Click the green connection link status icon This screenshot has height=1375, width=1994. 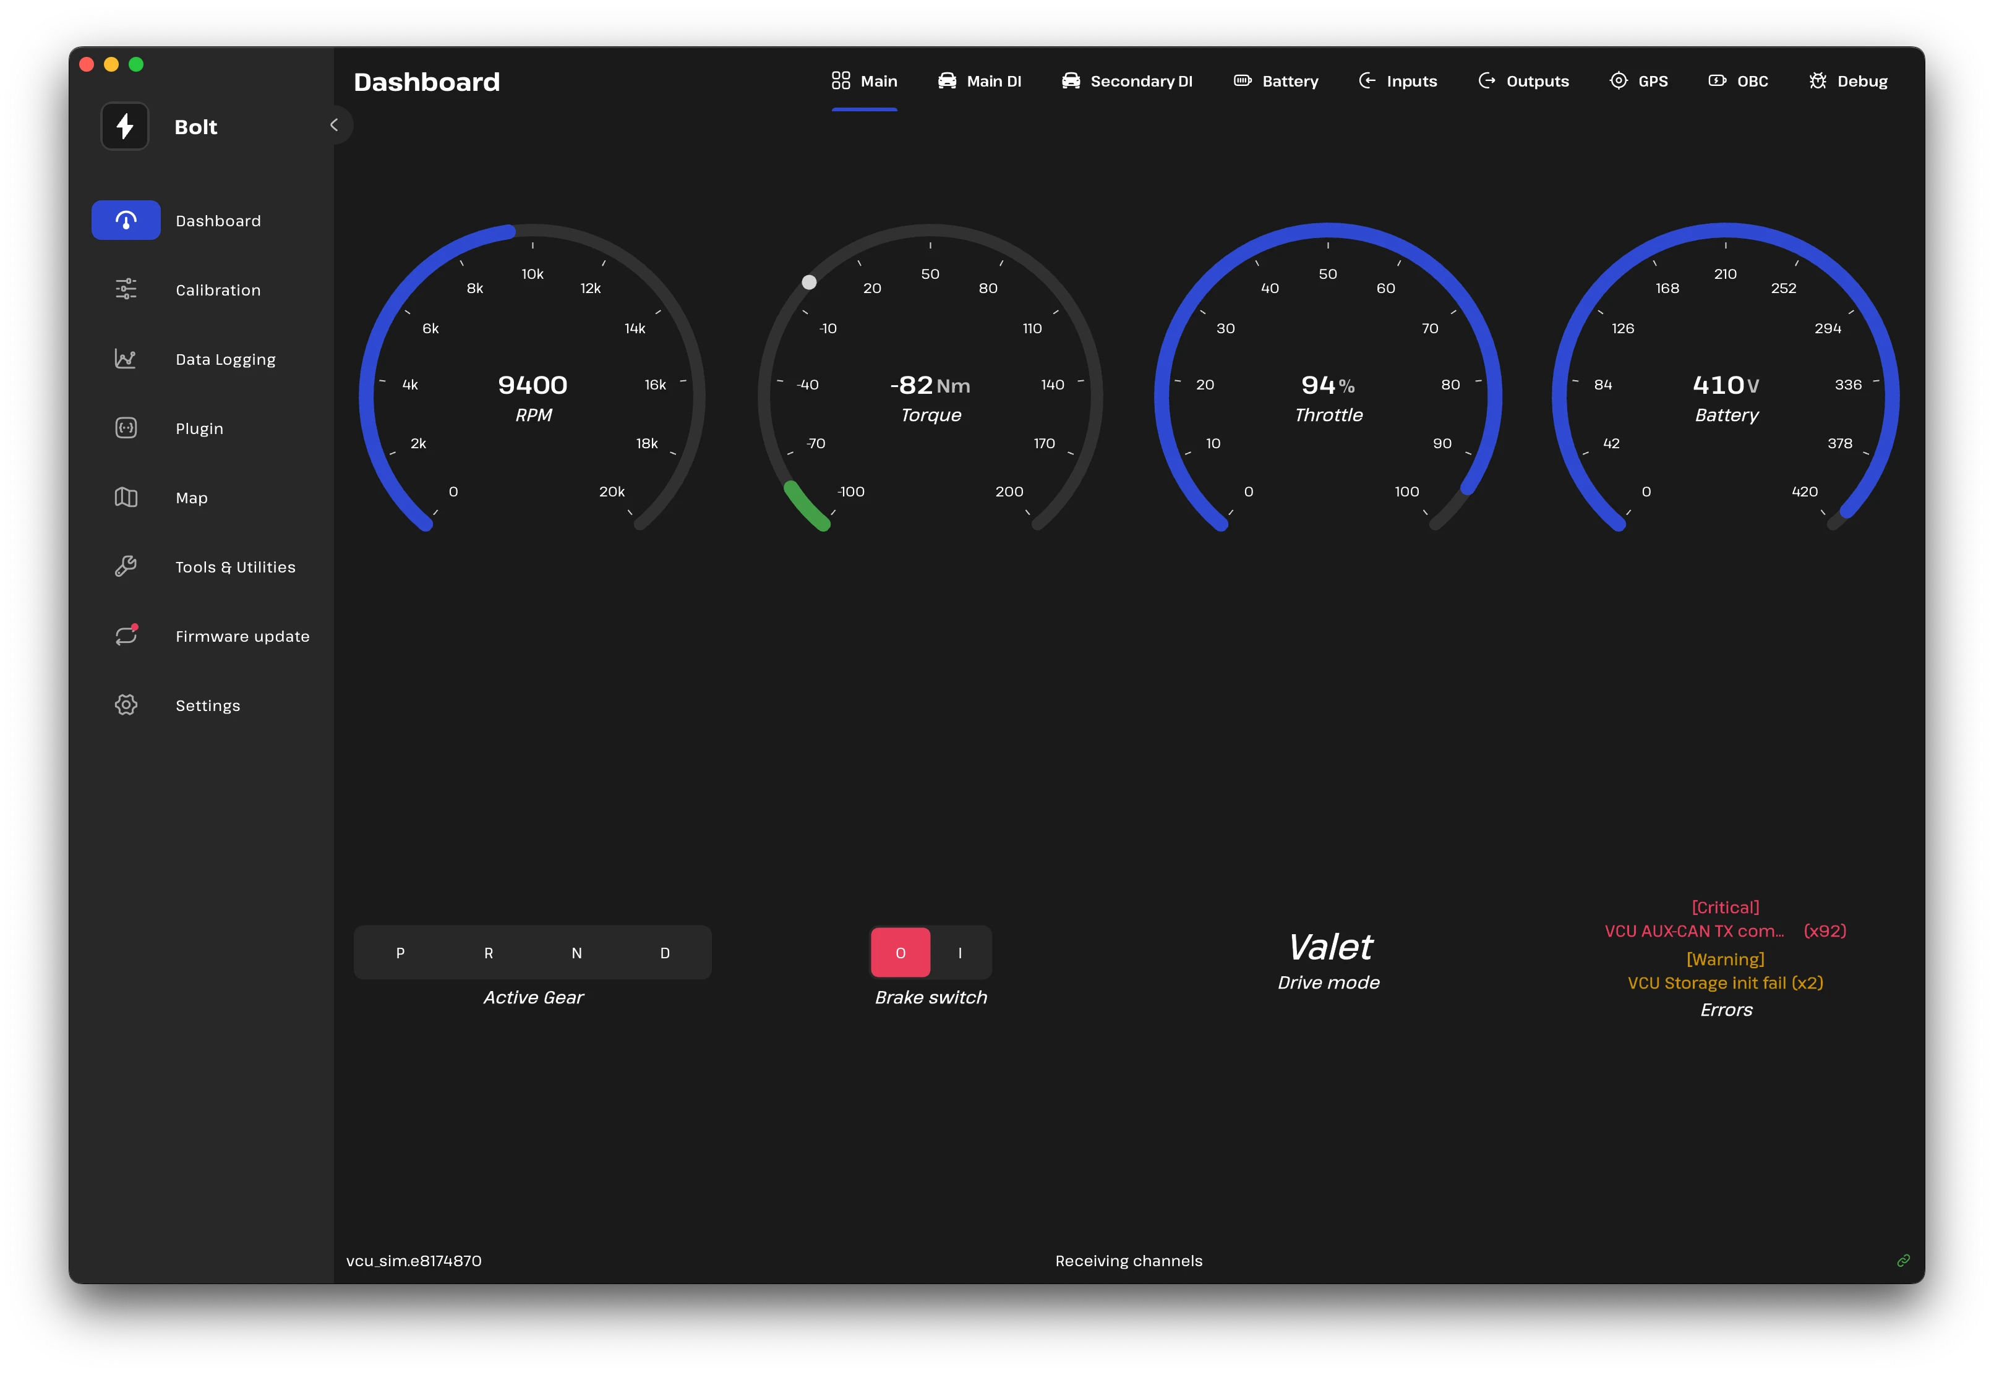pos(1902,1261)
